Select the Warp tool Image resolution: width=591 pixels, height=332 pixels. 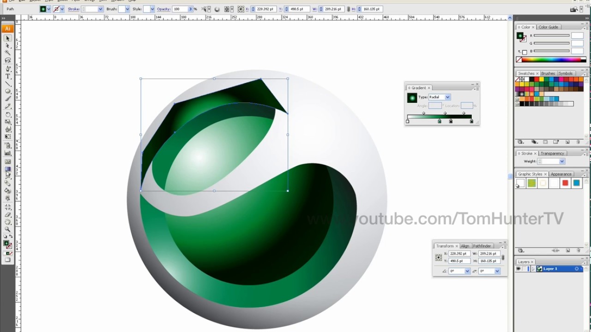(8, 130)
